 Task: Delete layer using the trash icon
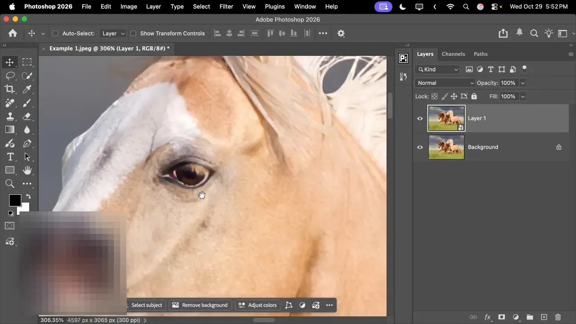pyautogui.click(x=558, y=317)
